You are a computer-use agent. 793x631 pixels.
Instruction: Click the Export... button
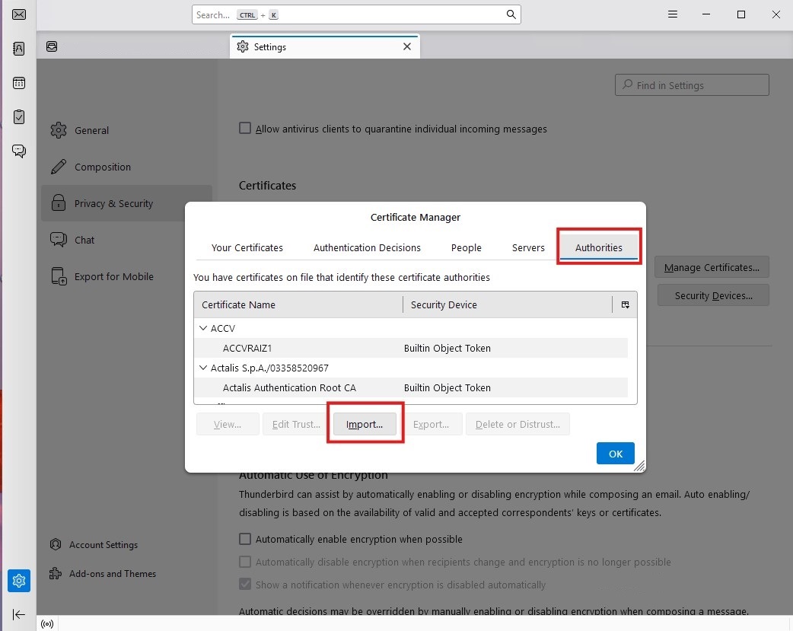point(431,424)
